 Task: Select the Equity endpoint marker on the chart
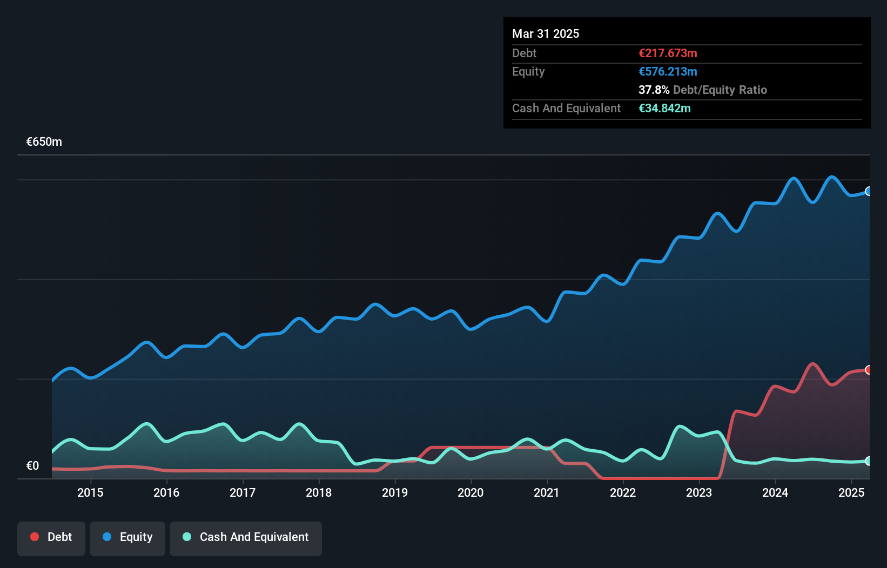pos(868,192)
